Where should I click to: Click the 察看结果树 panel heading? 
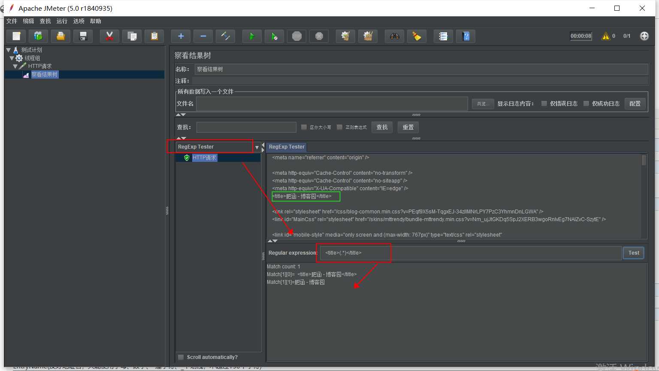pyautogui.click(x=193, y=55)
